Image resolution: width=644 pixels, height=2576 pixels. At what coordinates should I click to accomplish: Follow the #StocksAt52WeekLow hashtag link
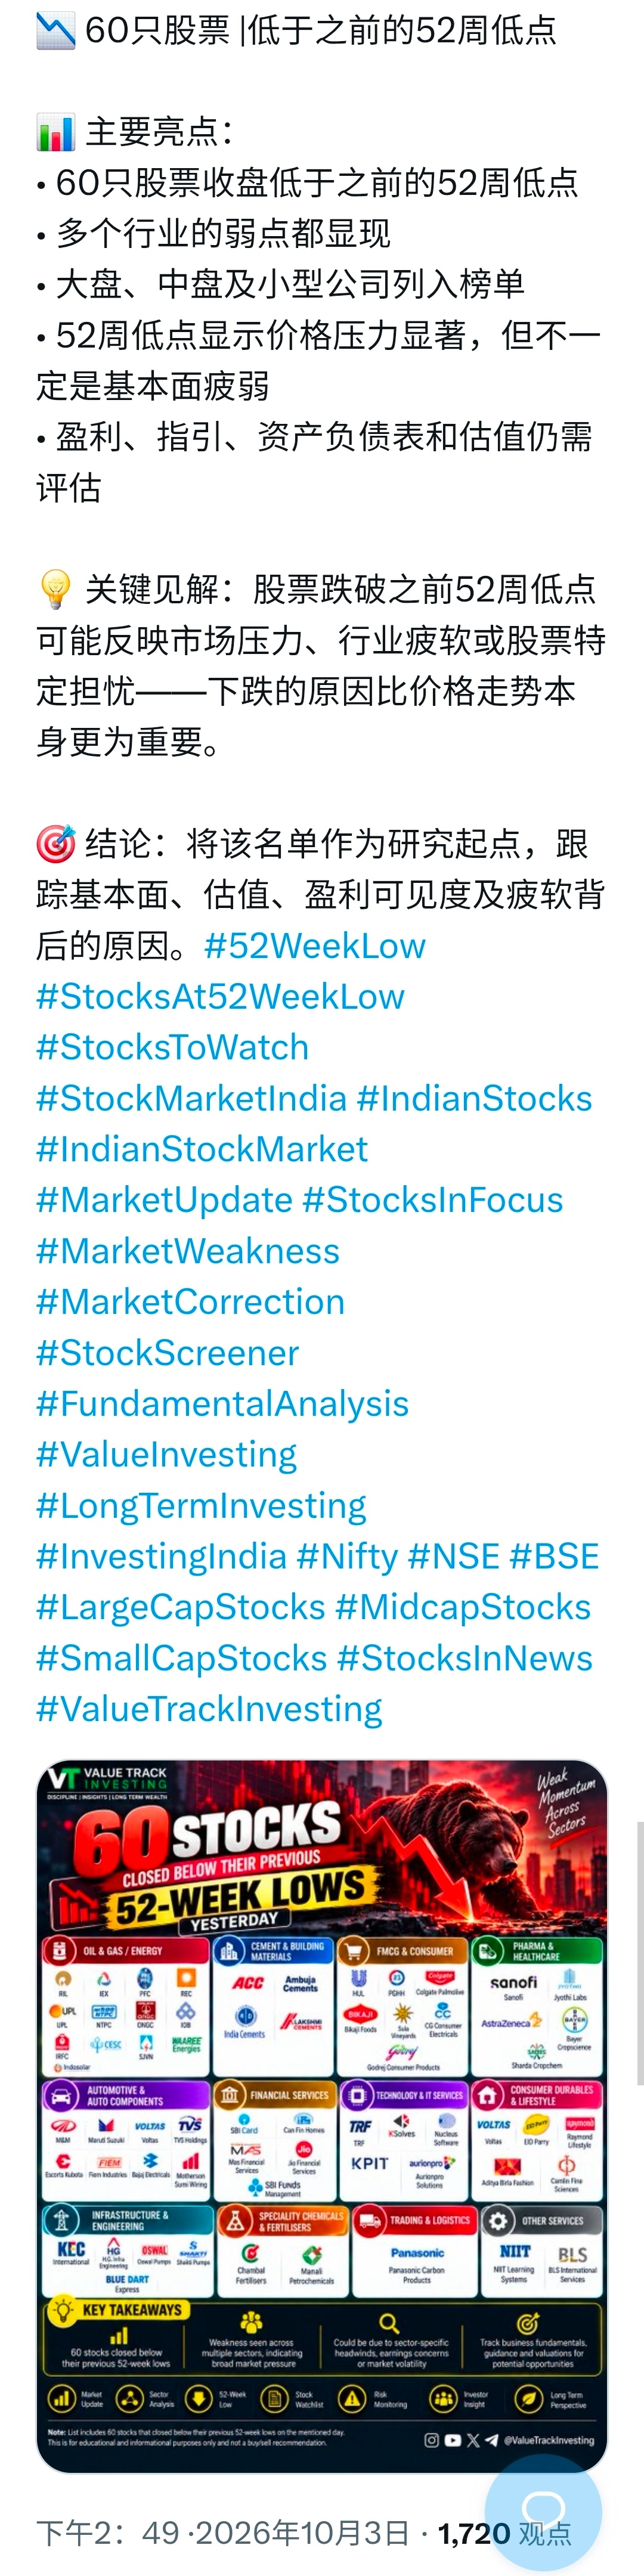220,997
